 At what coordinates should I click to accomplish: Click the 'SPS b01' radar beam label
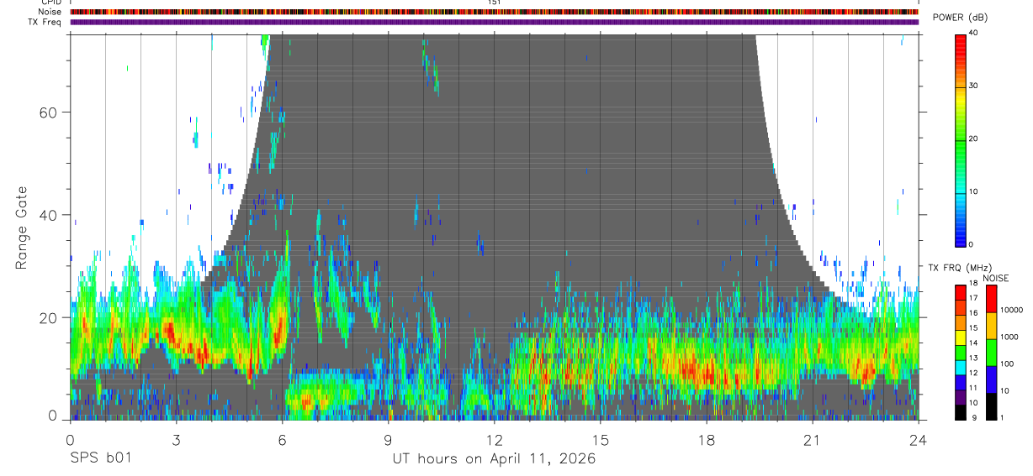[100, 459]
